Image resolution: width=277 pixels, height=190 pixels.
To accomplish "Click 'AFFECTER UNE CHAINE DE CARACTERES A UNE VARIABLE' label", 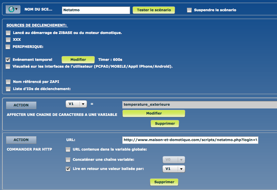I will pyautogui.click(x=62, y=115).
